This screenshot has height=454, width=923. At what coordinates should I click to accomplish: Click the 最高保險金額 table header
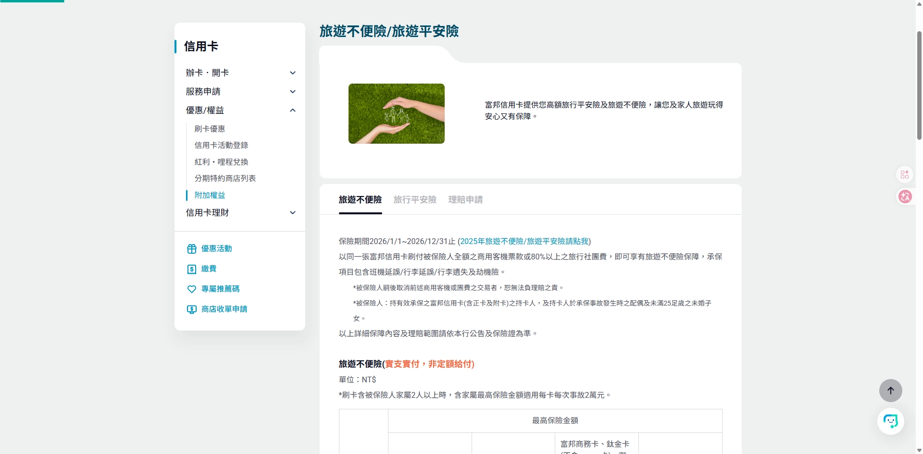[x=555, y=420]
